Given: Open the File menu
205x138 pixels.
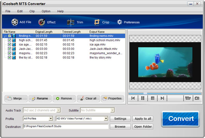Looking at the screenshot, I should [x=8, y=11].
